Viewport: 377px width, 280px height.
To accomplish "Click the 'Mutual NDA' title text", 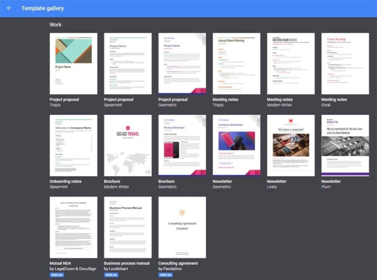I will coord(60,264).
